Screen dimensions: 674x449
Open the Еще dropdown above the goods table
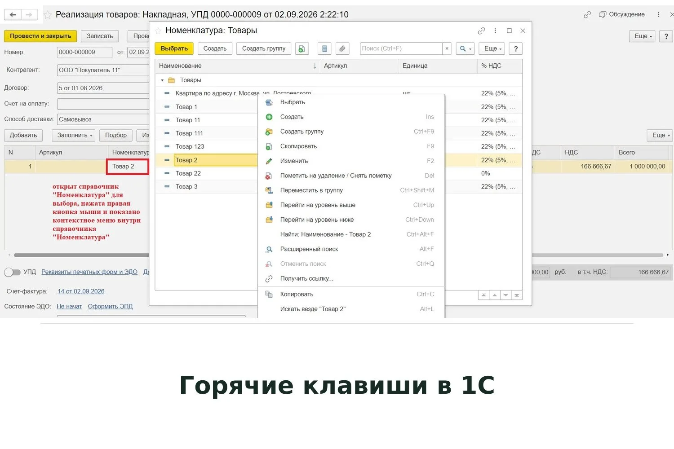pyautogui.click(x=660, y=135)
